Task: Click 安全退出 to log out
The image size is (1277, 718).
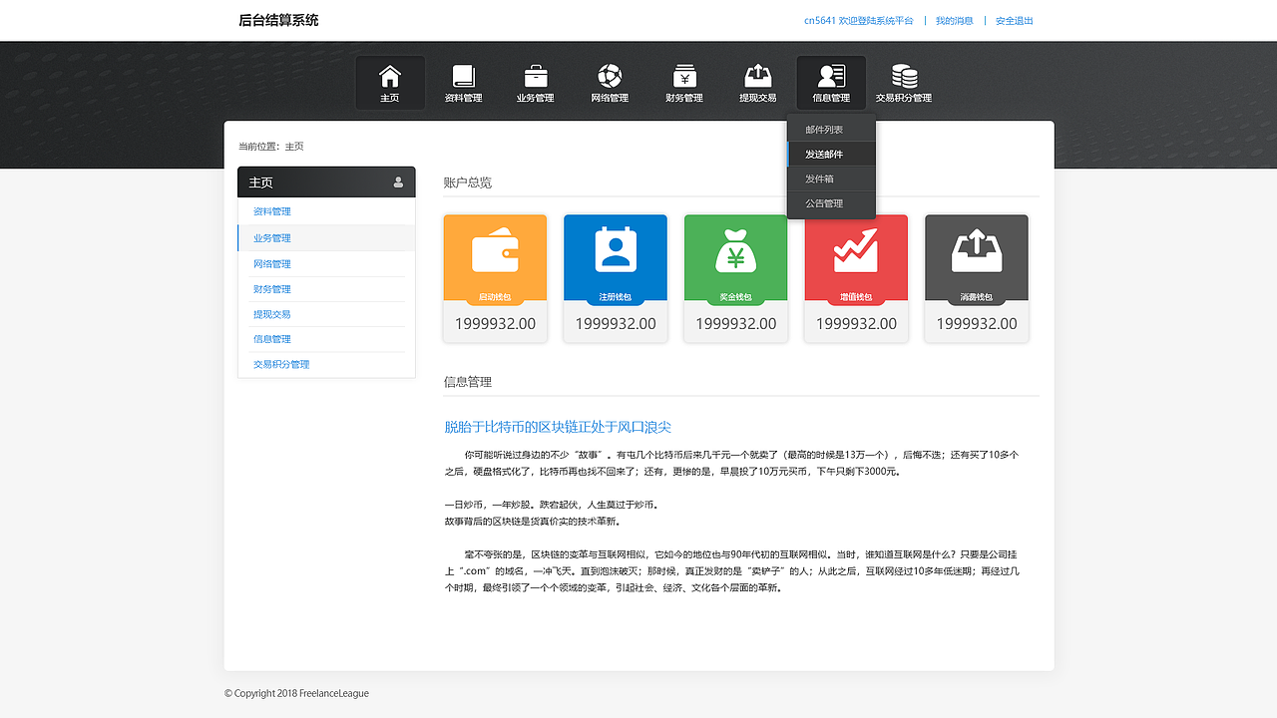Action: coord(1015,21)
